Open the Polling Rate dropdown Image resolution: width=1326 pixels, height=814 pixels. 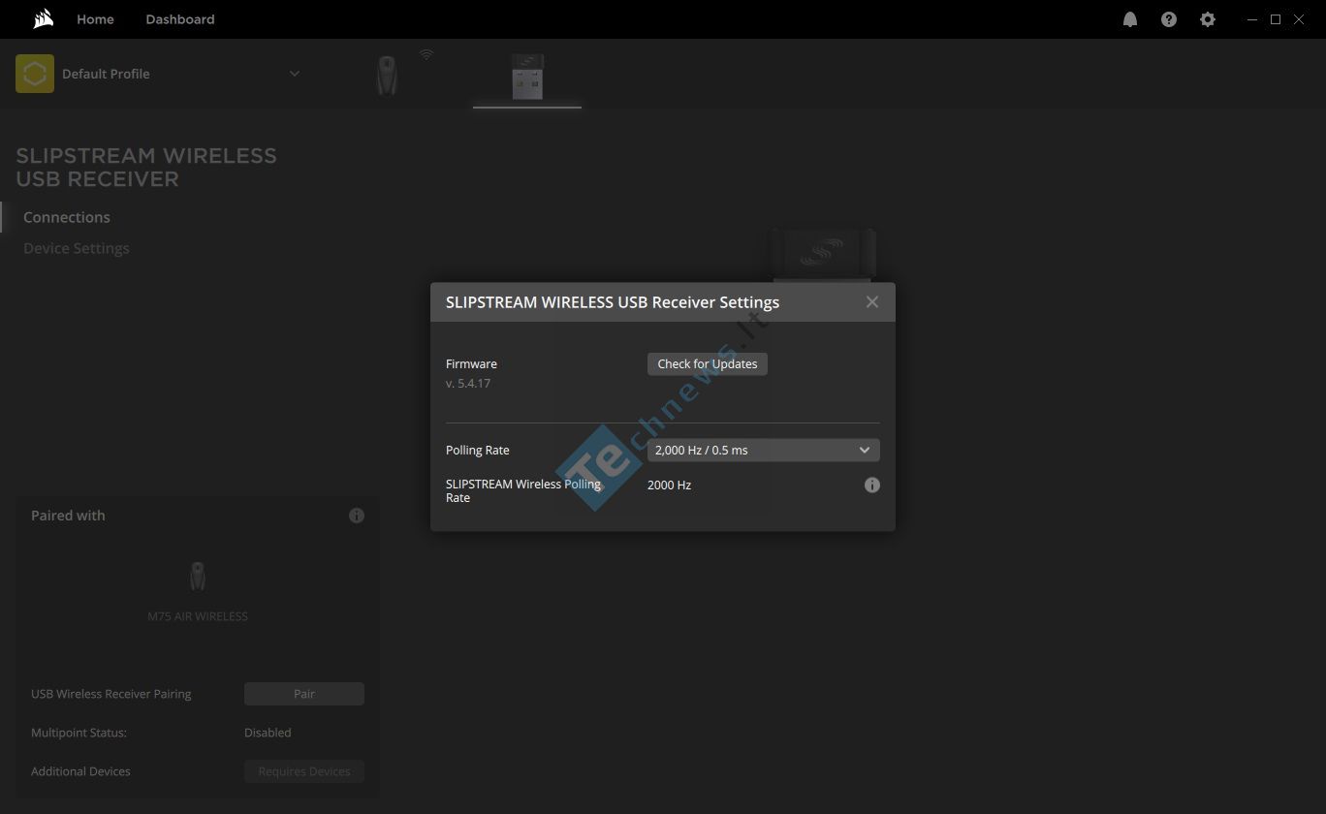point(764,450)
